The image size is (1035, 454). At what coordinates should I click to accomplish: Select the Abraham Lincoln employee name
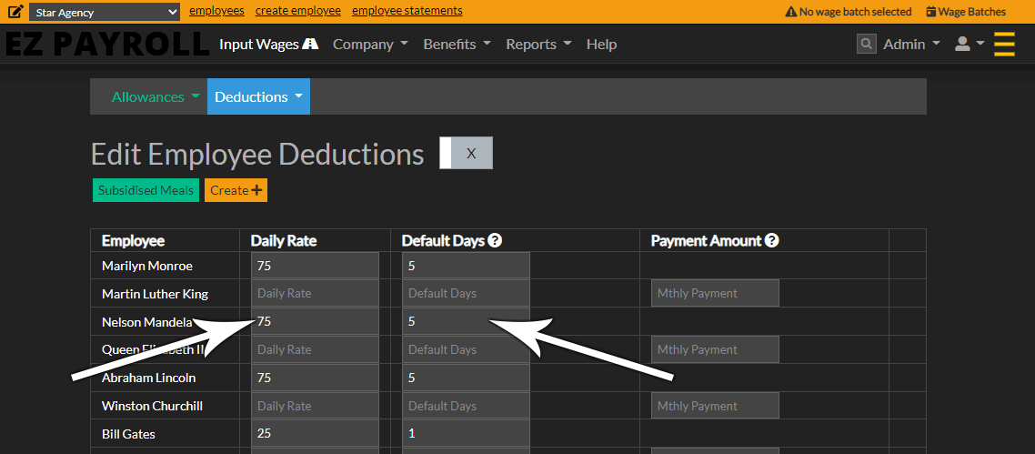148,378
